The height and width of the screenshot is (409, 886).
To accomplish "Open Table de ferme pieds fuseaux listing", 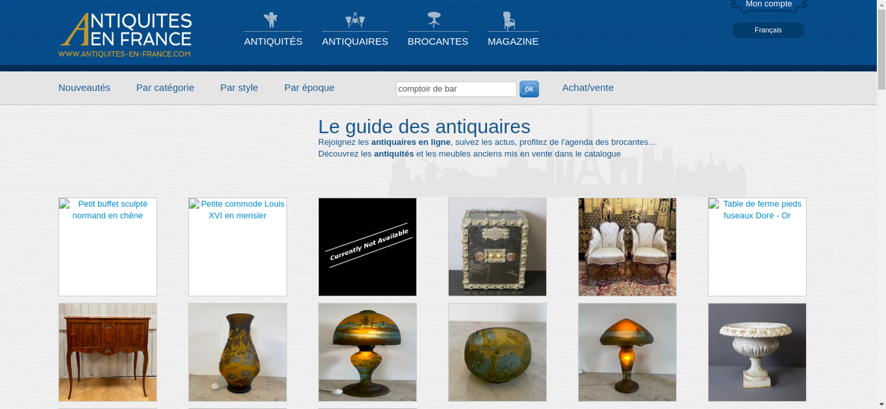I will click(x=757, y=247).
